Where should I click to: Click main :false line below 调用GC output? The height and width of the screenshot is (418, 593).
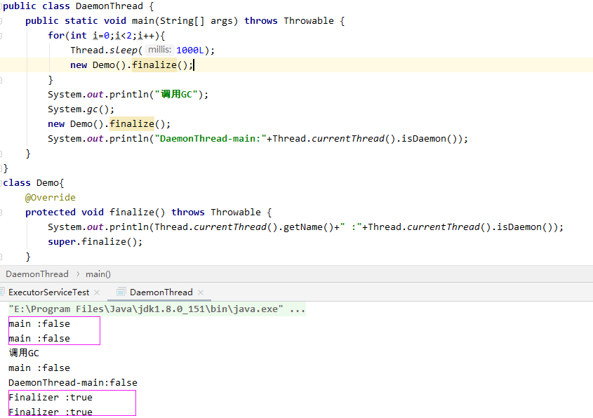(x=39, y=368)
